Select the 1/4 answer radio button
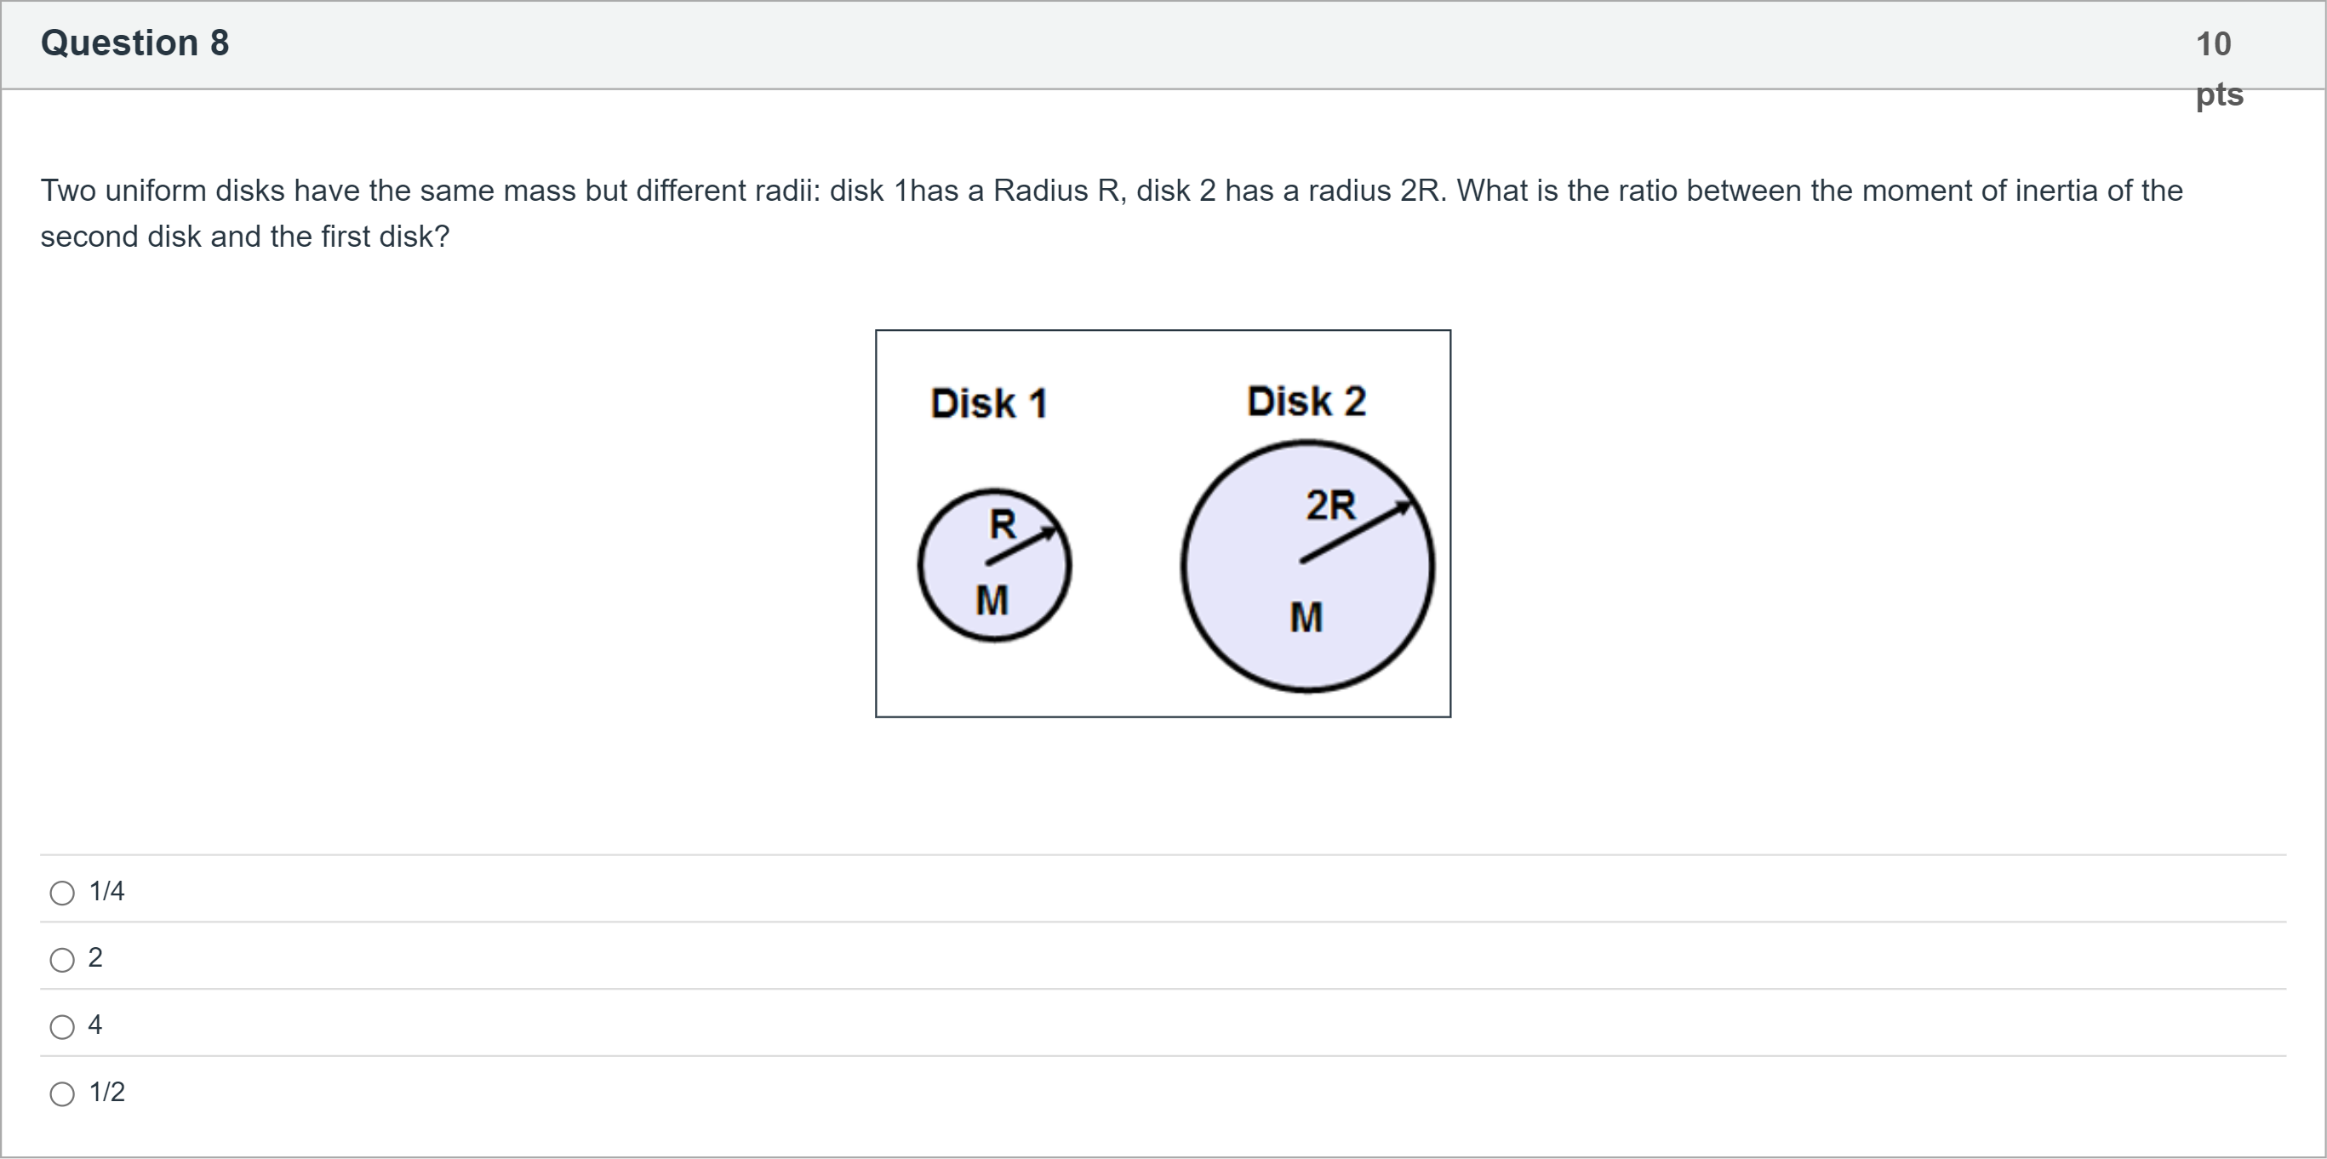2327x1159 pixels. tap(62, 894)
